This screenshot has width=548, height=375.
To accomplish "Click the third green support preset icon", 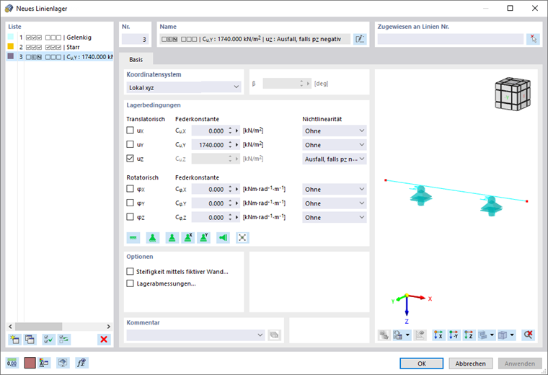I will [x=172, y=238].
